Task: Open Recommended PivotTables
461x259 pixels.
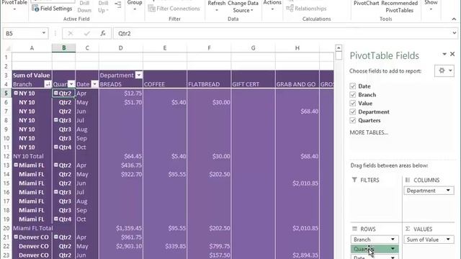Action: tap(399, 6)
